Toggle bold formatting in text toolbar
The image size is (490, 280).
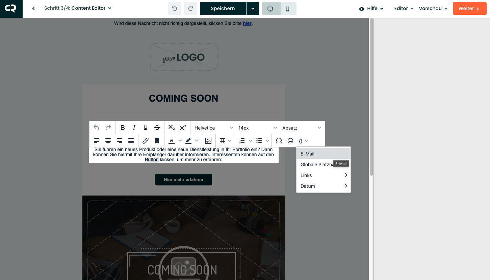coord(123,128)
